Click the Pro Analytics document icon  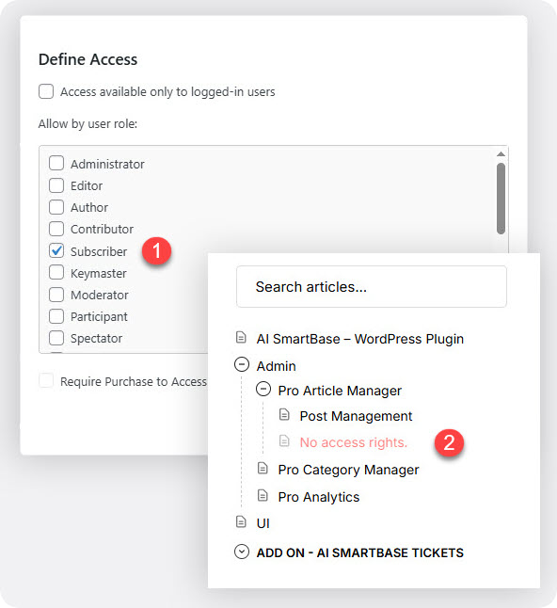(x=263, y=495)
